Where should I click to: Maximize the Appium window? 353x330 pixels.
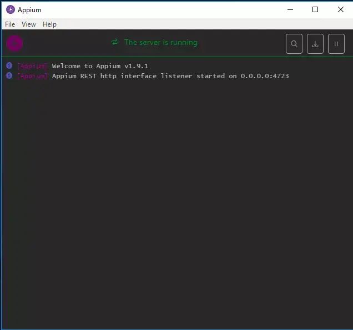coord(315,9)
